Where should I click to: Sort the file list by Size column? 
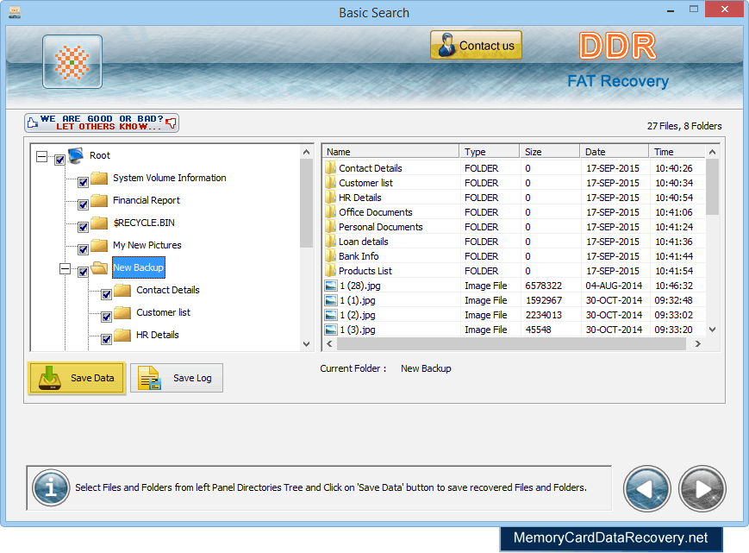pyautogui.click(x=549, y=152)
